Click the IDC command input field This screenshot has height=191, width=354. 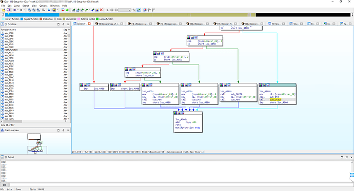[181, 185]
